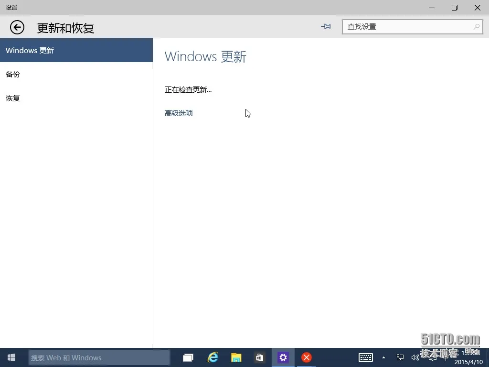Open the 高级选项 link
Viewport: 489px width, 367px height.
[x=179, y=113]
